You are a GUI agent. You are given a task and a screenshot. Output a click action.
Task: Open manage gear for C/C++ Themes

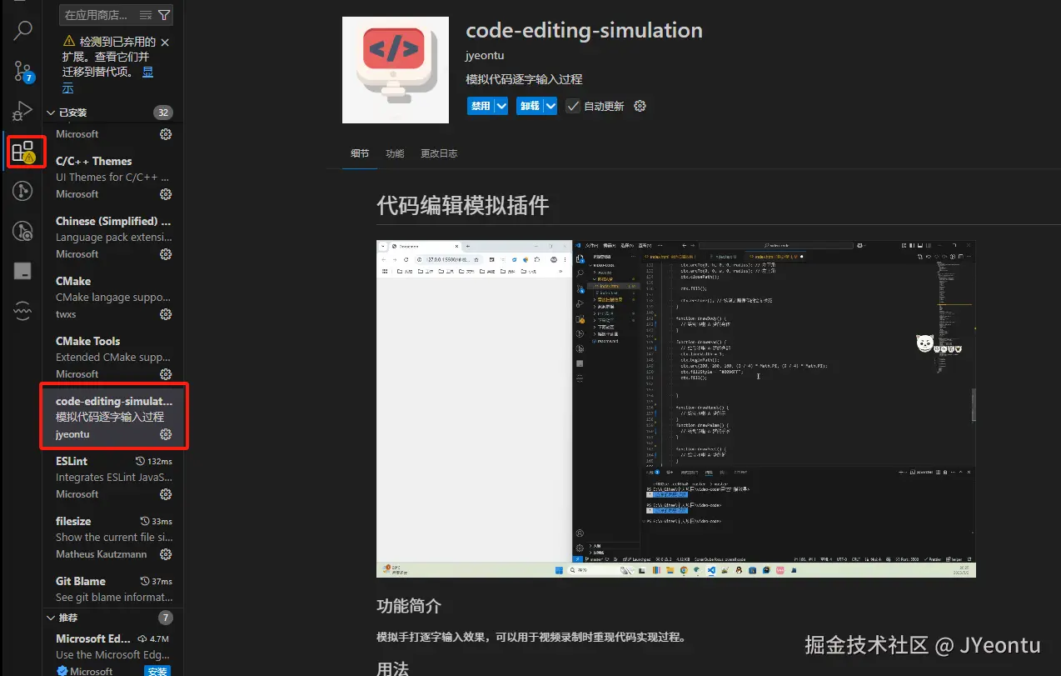click(x=166, y=194)
